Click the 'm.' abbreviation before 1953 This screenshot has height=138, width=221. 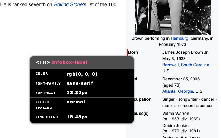click(166, 119)
